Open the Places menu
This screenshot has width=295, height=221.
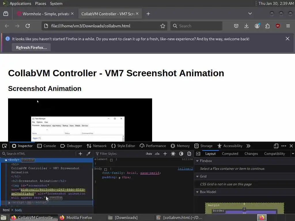[40, 3]
